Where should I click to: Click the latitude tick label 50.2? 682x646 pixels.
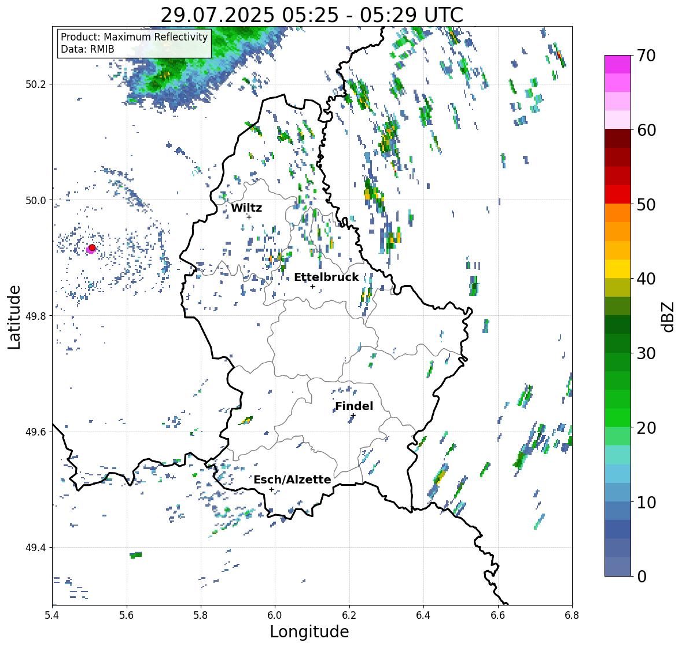(x=36, y=84)
